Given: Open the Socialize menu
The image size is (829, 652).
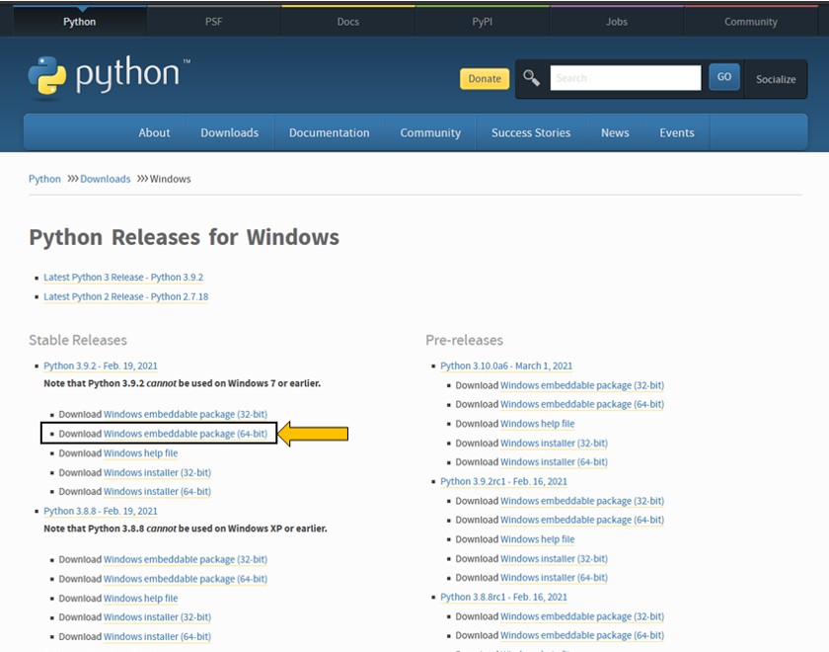Looking at the screenshot, I should (x=776, y=79).
